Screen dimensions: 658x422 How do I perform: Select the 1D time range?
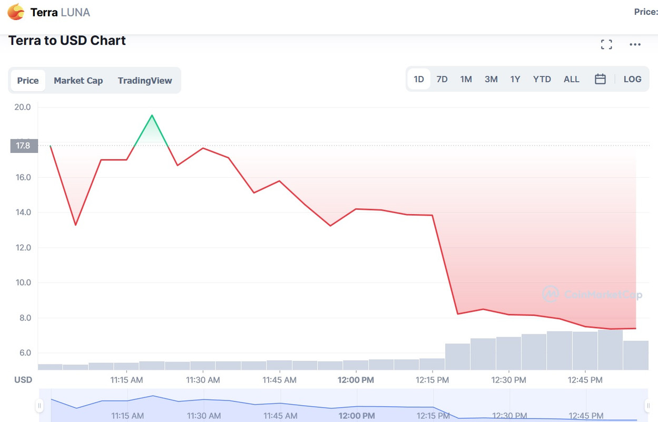(419, 79)
